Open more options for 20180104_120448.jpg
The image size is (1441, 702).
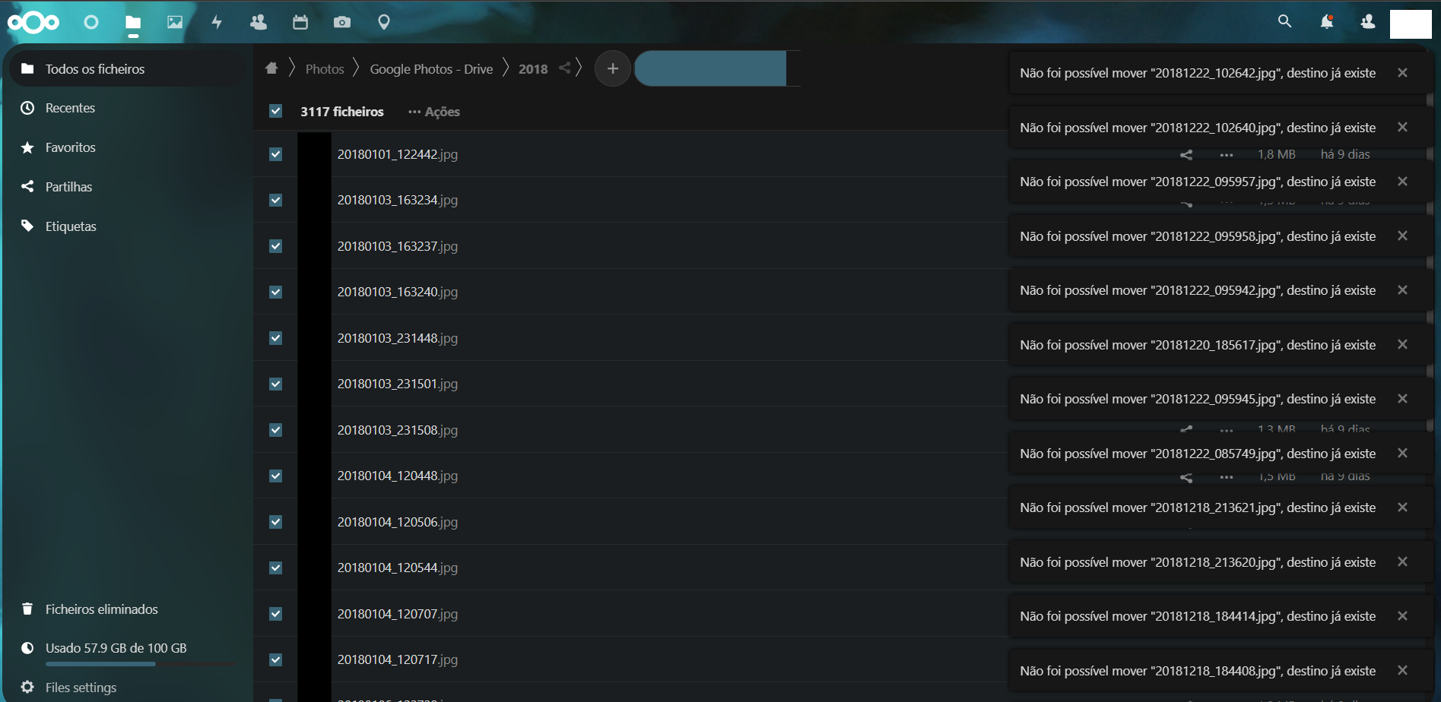click(1227, 477)
